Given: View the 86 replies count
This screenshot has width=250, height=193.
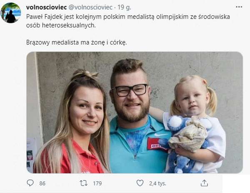Looking at the screenshot, I should coord(42,183).
